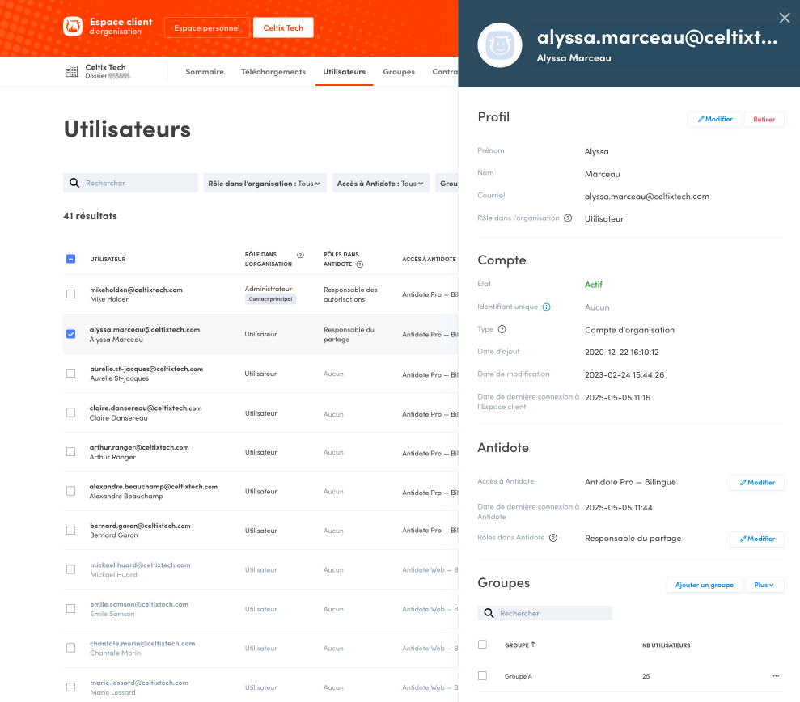The width and height of the screenshot is (800, 702).
Task: Click help icon next to Type field
Action: click(502, 329)
